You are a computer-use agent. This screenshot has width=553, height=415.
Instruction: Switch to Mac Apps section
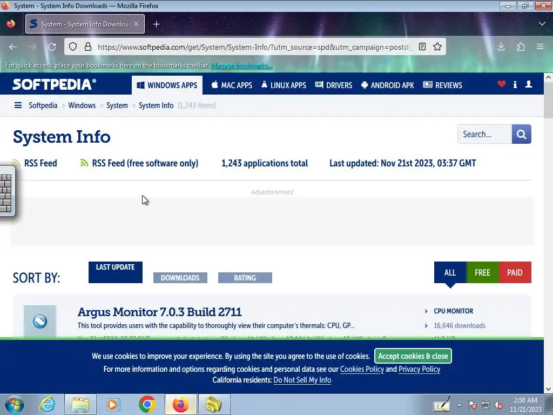(232, 85)
